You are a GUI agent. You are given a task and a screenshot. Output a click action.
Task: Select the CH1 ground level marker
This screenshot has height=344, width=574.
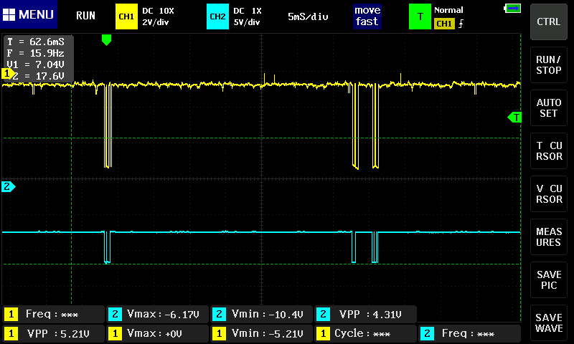coord(8,73)
